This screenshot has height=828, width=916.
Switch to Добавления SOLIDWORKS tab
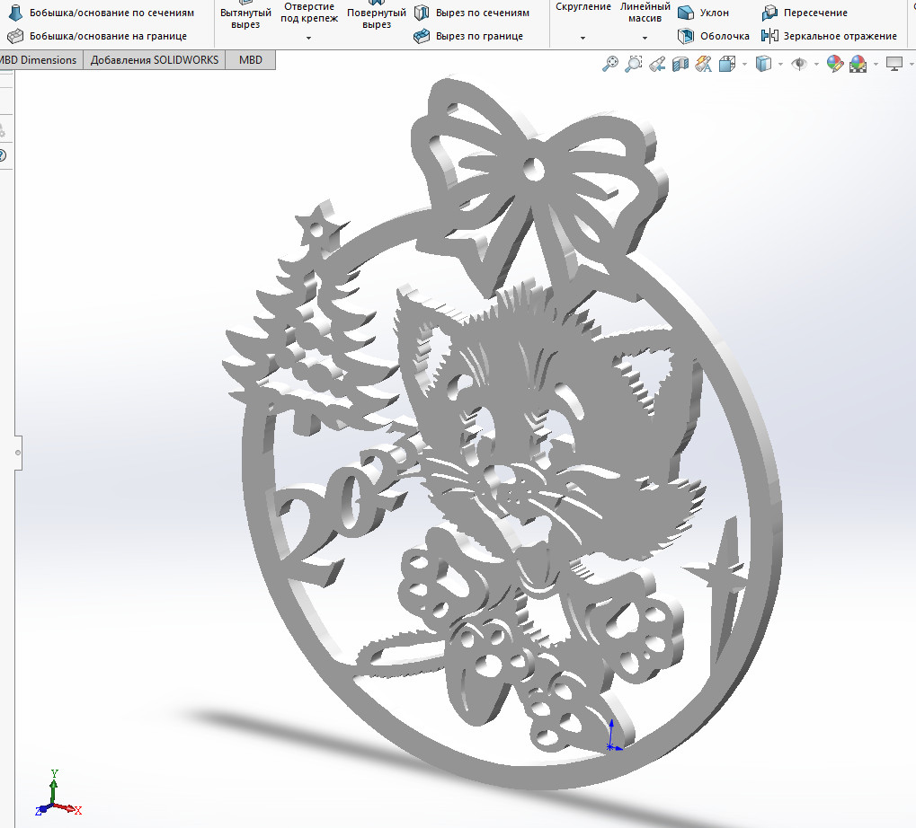[155, 60]
